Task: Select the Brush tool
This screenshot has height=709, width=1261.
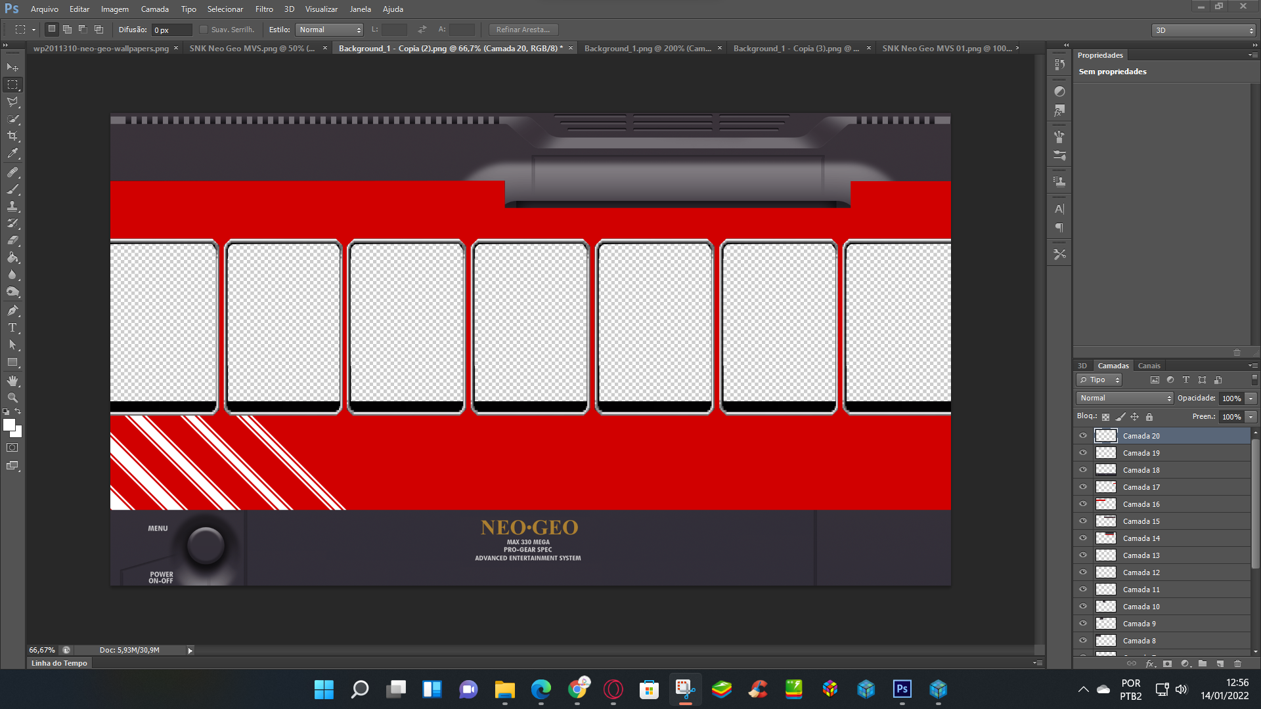Action: tap(12, 189)
